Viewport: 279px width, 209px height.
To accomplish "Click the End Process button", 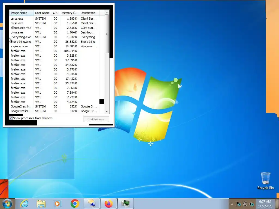I will coord(96,119).
